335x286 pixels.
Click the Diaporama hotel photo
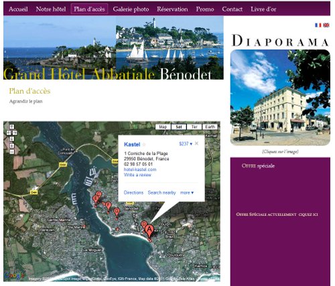[x=280, y=98]
